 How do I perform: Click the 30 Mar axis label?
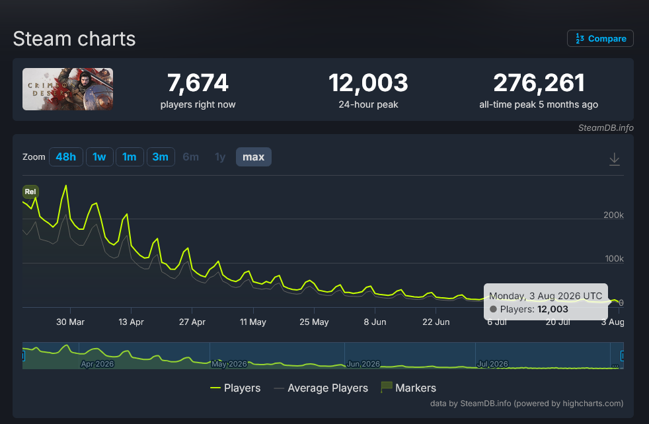(x=70, y=322)
